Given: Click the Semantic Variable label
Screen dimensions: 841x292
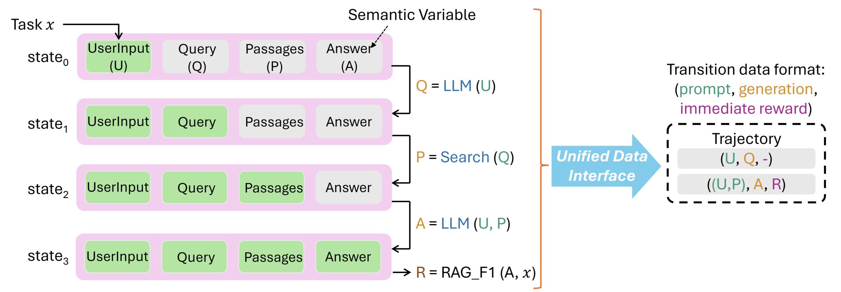Looking at the screenshot, I should point(412,15).
